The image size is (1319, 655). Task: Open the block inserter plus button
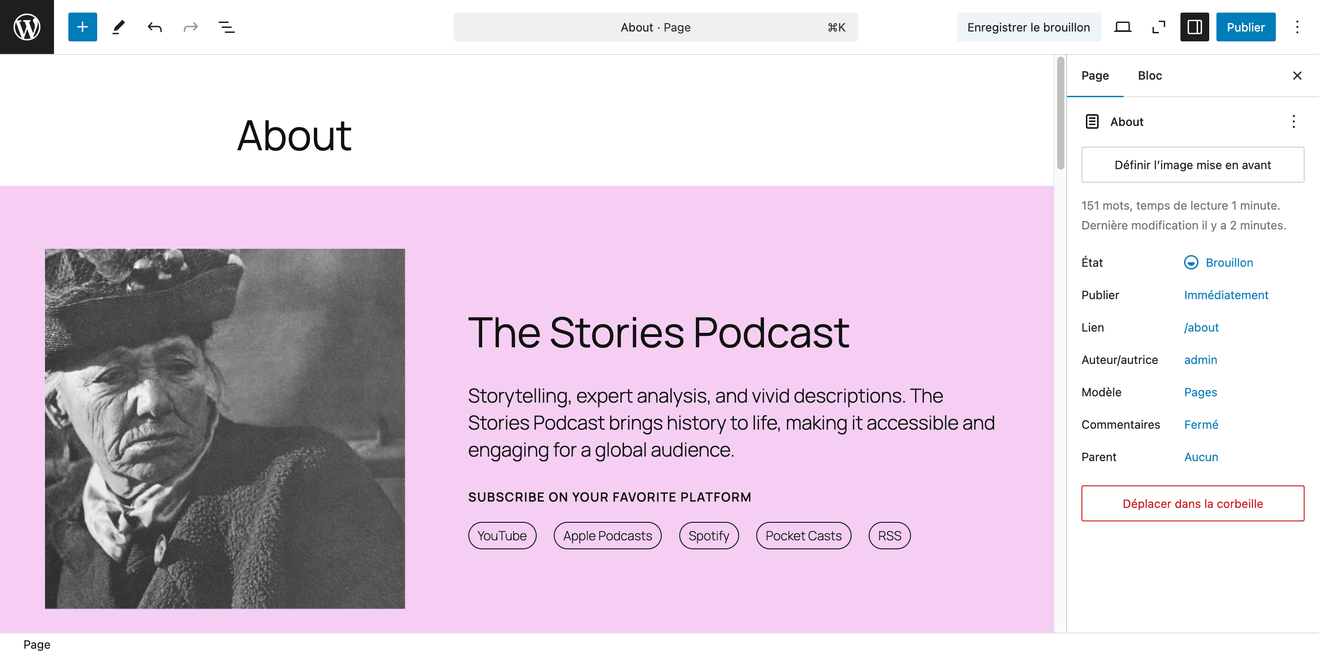coord(82,27)
